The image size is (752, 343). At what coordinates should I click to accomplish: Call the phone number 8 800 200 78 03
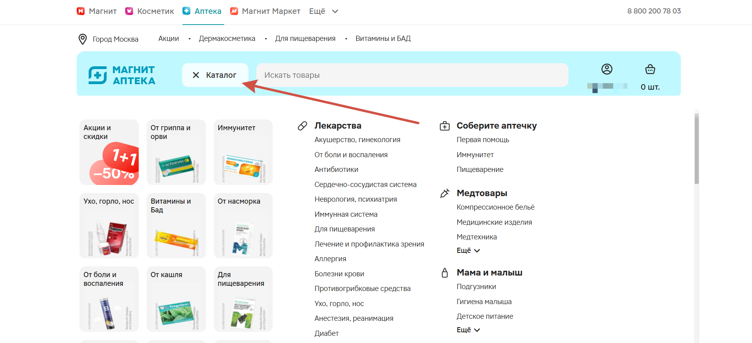pos(654,11)
